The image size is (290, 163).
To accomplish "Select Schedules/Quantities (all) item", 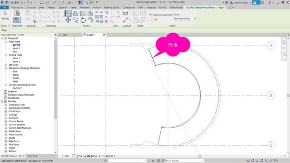I will [x=21, y=95].
